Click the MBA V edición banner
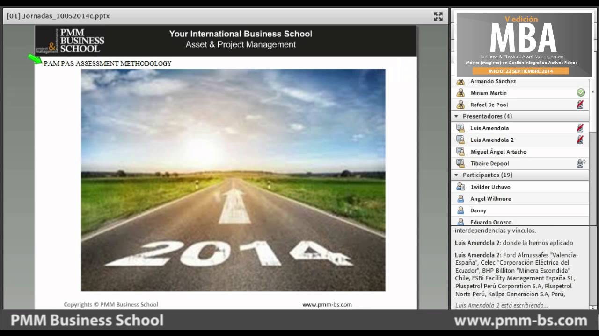This screenshot has height=336, width=599. coord(524,44)
